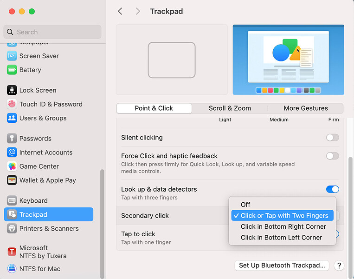Open Wallet & Apple Pay icon
Image resolution: width=354 pixels, height=279 pixels.
click(x=12, y=180)
